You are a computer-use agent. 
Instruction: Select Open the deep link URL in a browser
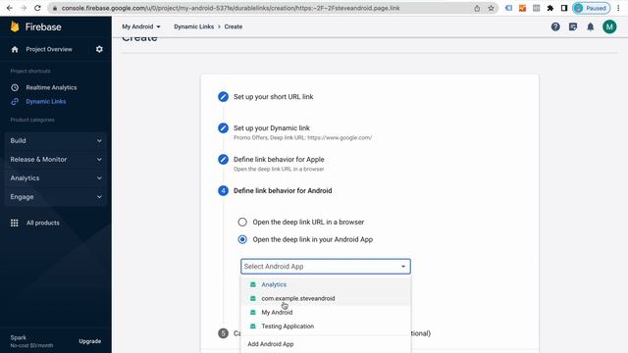click(x=242, y=222)
